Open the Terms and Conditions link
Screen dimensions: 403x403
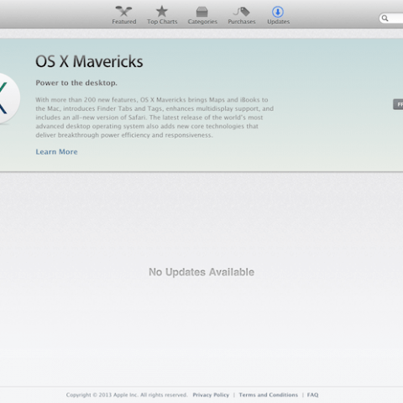point(269,395)
